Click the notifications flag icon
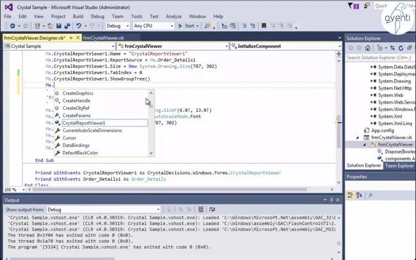Image resolution: width=416 pixels, height=260 pixels. (351, 6)
